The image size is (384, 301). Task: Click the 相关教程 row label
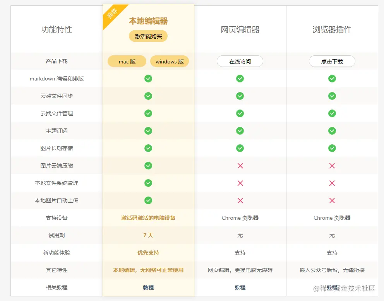pos(57,287)
